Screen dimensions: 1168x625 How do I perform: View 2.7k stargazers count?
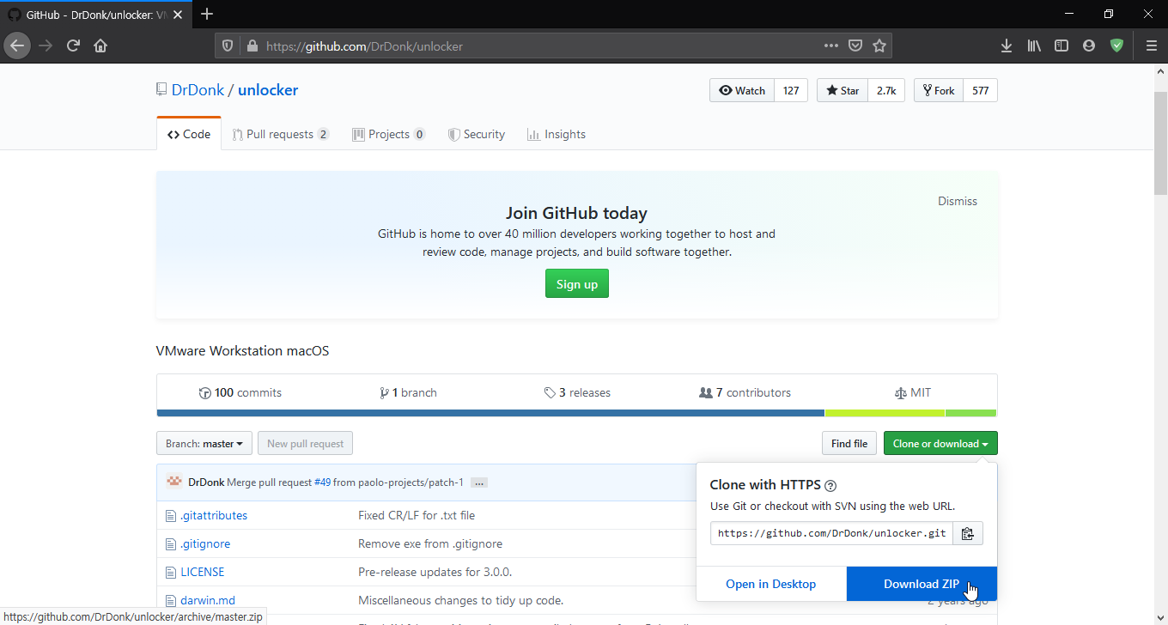[886, 90]
